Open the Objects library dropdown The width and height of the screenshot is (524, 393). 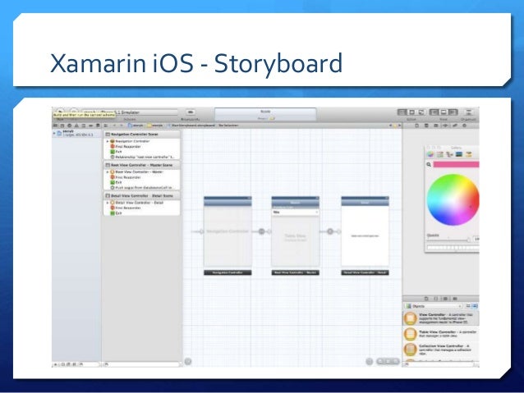tap(434, 306)
